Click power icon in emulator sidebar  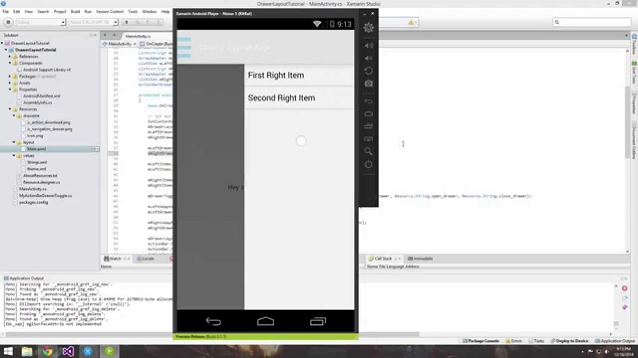point(368,164)
